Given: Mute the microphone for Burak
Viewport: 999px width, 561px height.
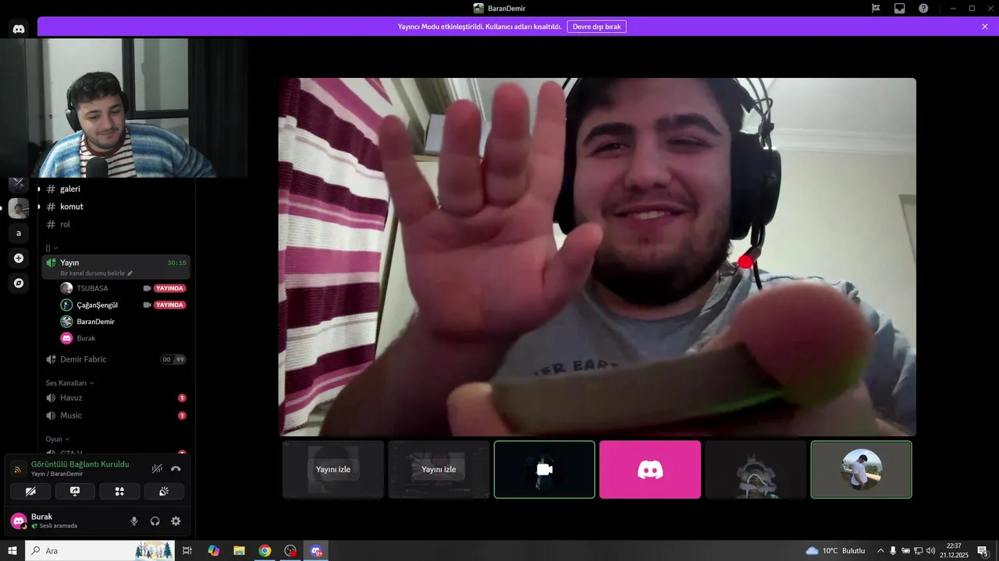Looking at the screenshot, I should [134, 521].
